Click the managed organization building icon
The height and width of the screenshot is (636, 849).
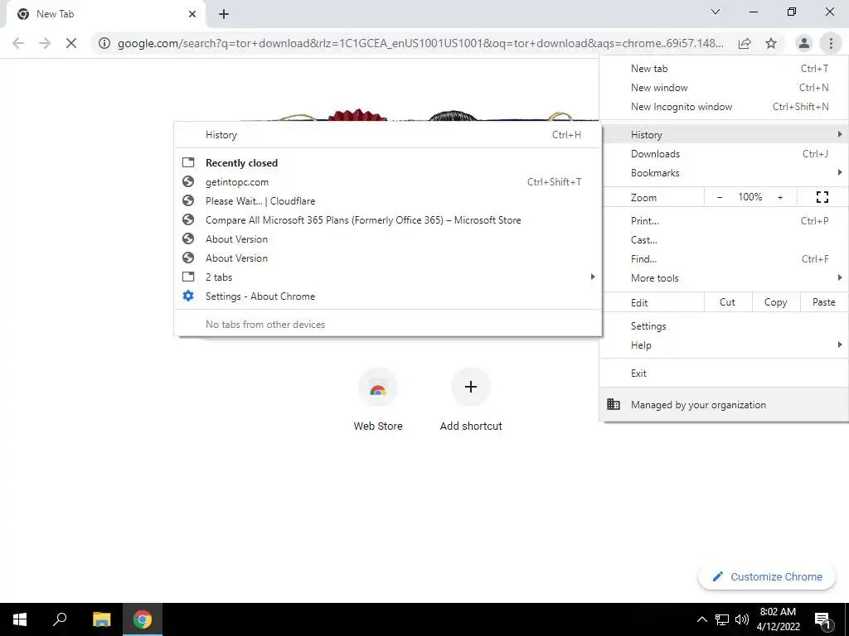pos(613,404)
